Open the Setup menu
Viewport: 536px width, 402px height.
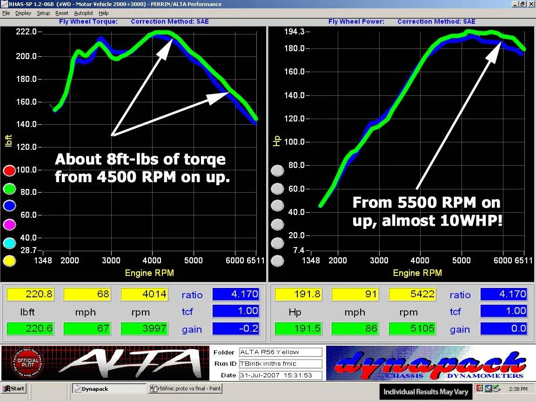click(x=43, y=13)
